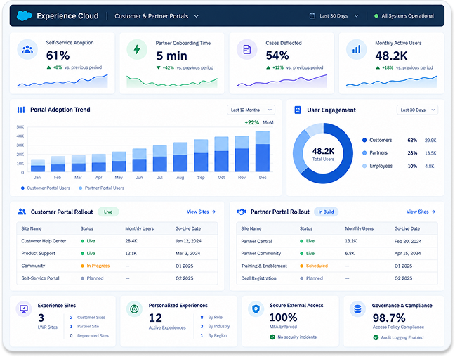
Task: Click the Cases Deflected document icon
Action: [x=247, y=49]
